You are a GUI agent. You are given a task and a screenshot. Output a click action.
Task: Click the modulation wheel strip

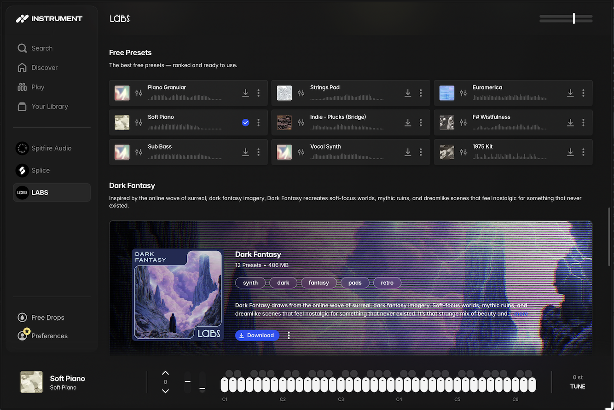pyautogui.click(x=202, y=382)
